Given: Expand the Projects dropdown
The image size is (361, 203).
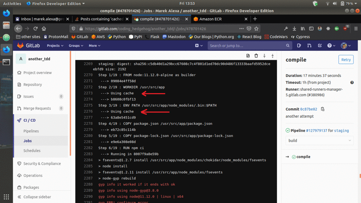Looking at the screenshot, I should (x=55, y=46).
